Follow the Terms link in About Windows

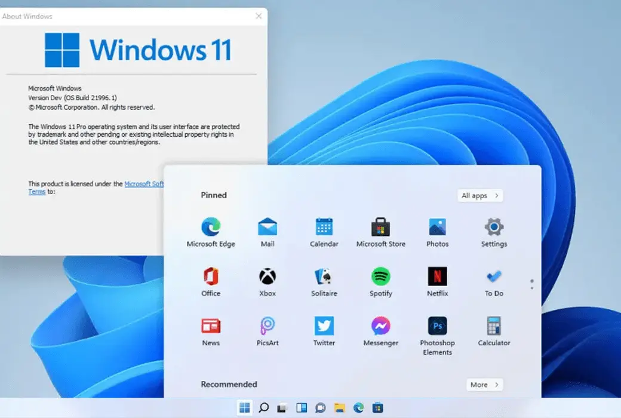37,192
